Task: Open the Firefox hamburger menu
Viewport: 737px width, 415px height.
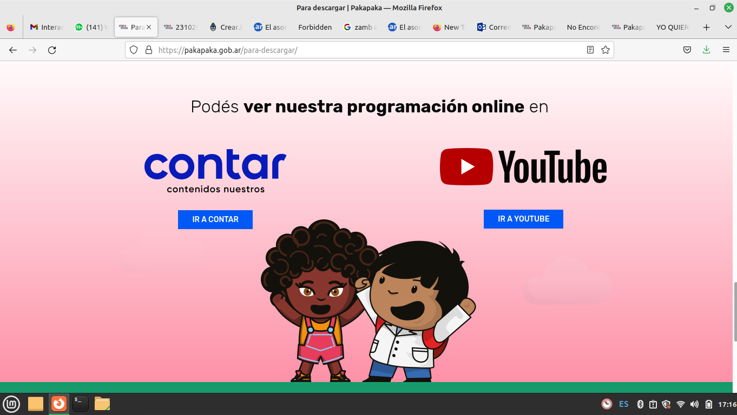Action: click(726, 50)
